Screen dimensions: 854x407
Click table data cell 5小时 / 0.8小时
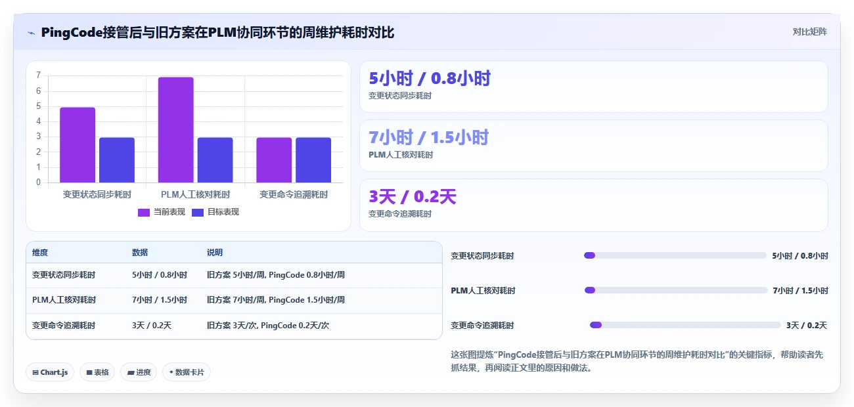[160, 275]
